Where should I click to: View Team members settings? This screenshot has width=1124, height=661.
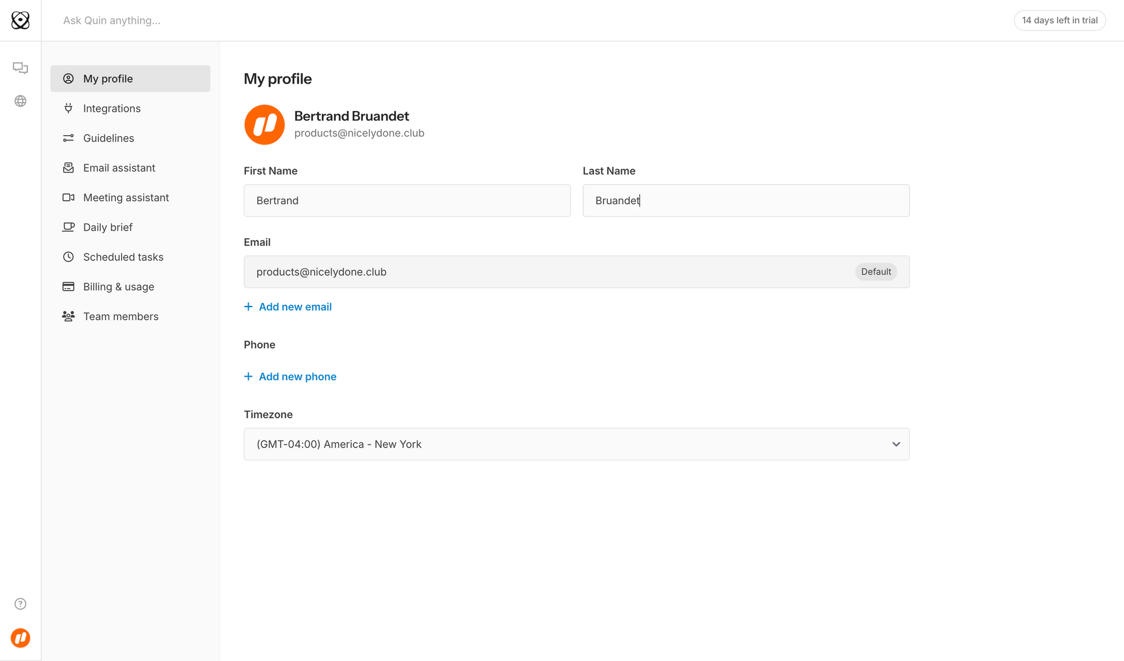[121, 316]
